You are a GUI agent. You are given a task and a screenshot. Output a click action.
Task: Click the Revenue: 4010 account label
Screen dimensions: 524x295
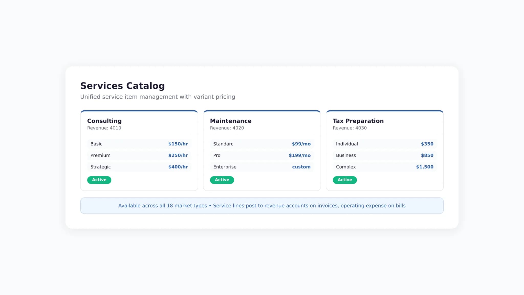[x=104, y=128]
